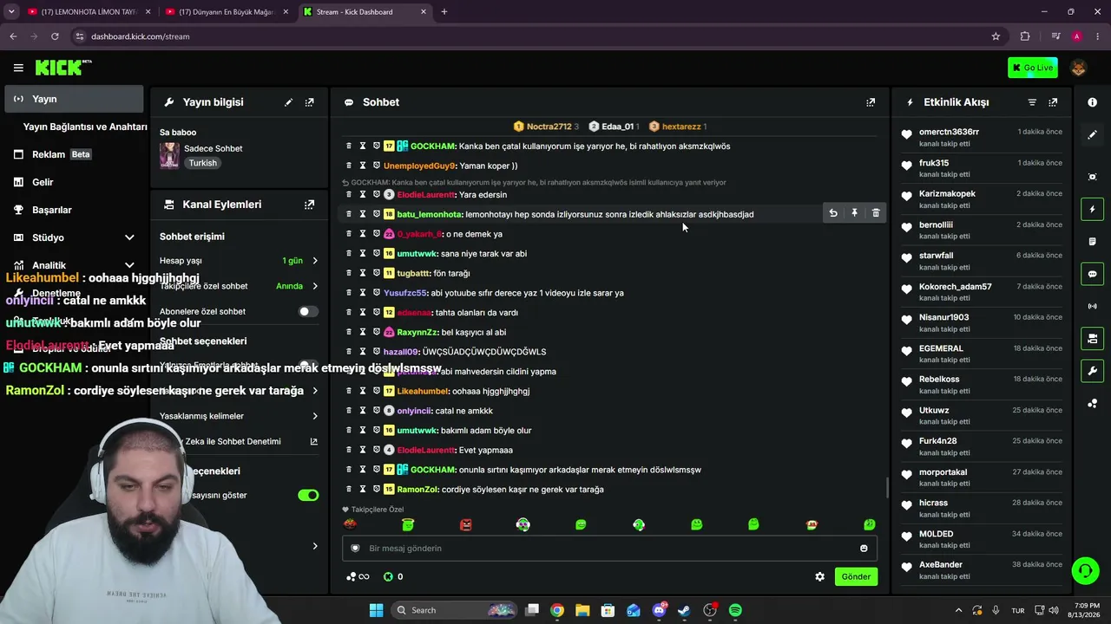Open the green support headset button
The height and width of the screenshot is (624, 1111).
1085,570
